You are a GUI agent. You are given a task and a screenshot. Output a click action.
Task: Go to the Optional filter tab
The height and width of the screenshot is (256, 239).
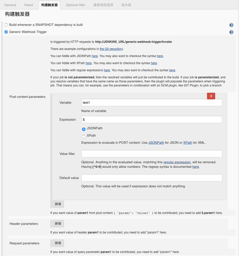[75, 5]
